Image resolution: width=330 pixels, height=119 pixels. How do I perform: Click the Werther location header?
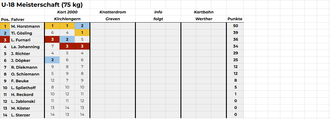coord(204,19)
